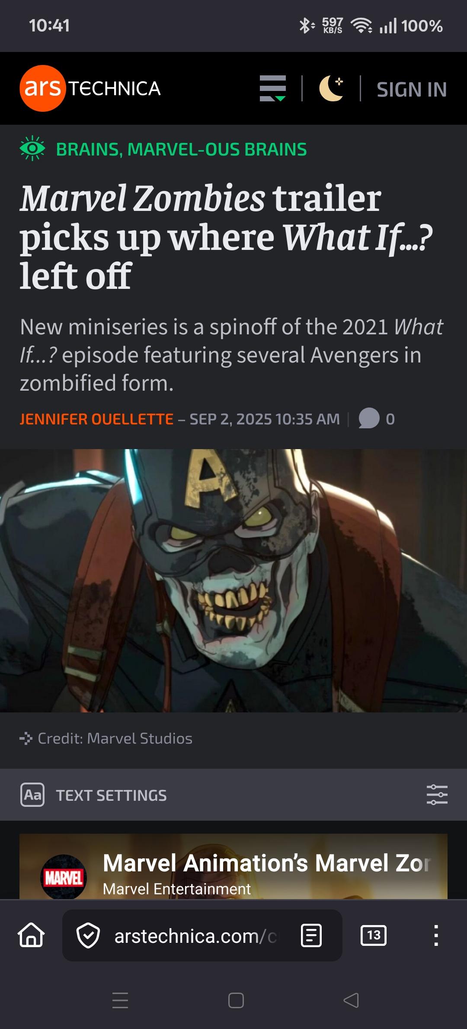Image resolution: width=467 pixels, height=1029 pixels.
Task: Expand text settings sliders icon
Action: coord(437,795)
